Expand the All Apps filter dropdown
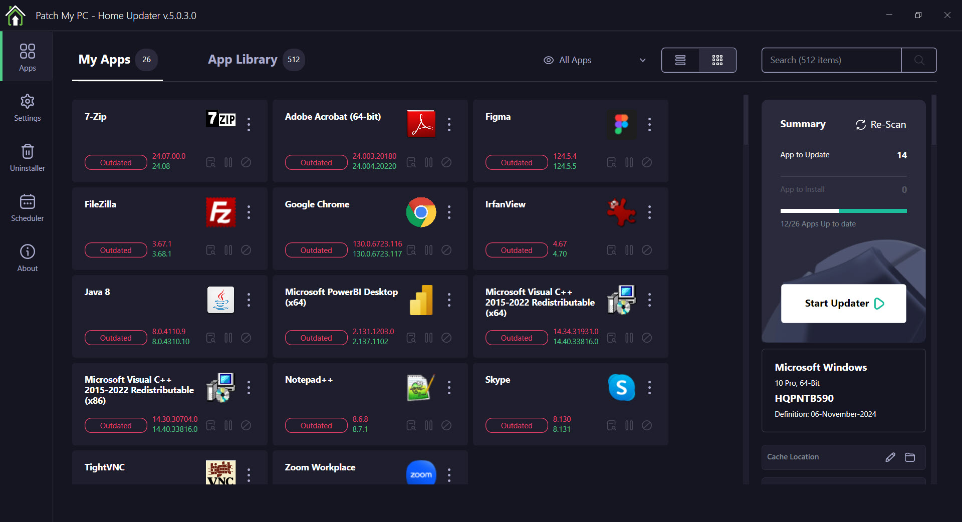 click(595, 60)
